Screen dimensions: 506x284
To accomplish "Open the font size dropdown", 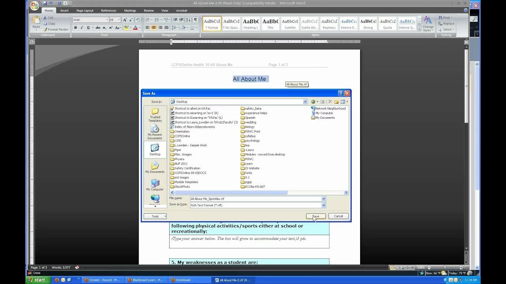I will [x=119, y=20].
